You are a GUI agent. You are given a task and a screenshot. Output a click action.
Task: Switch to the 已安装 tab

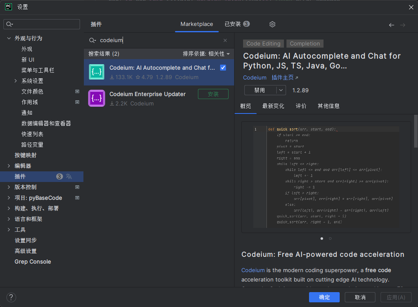tap(237, 24)
